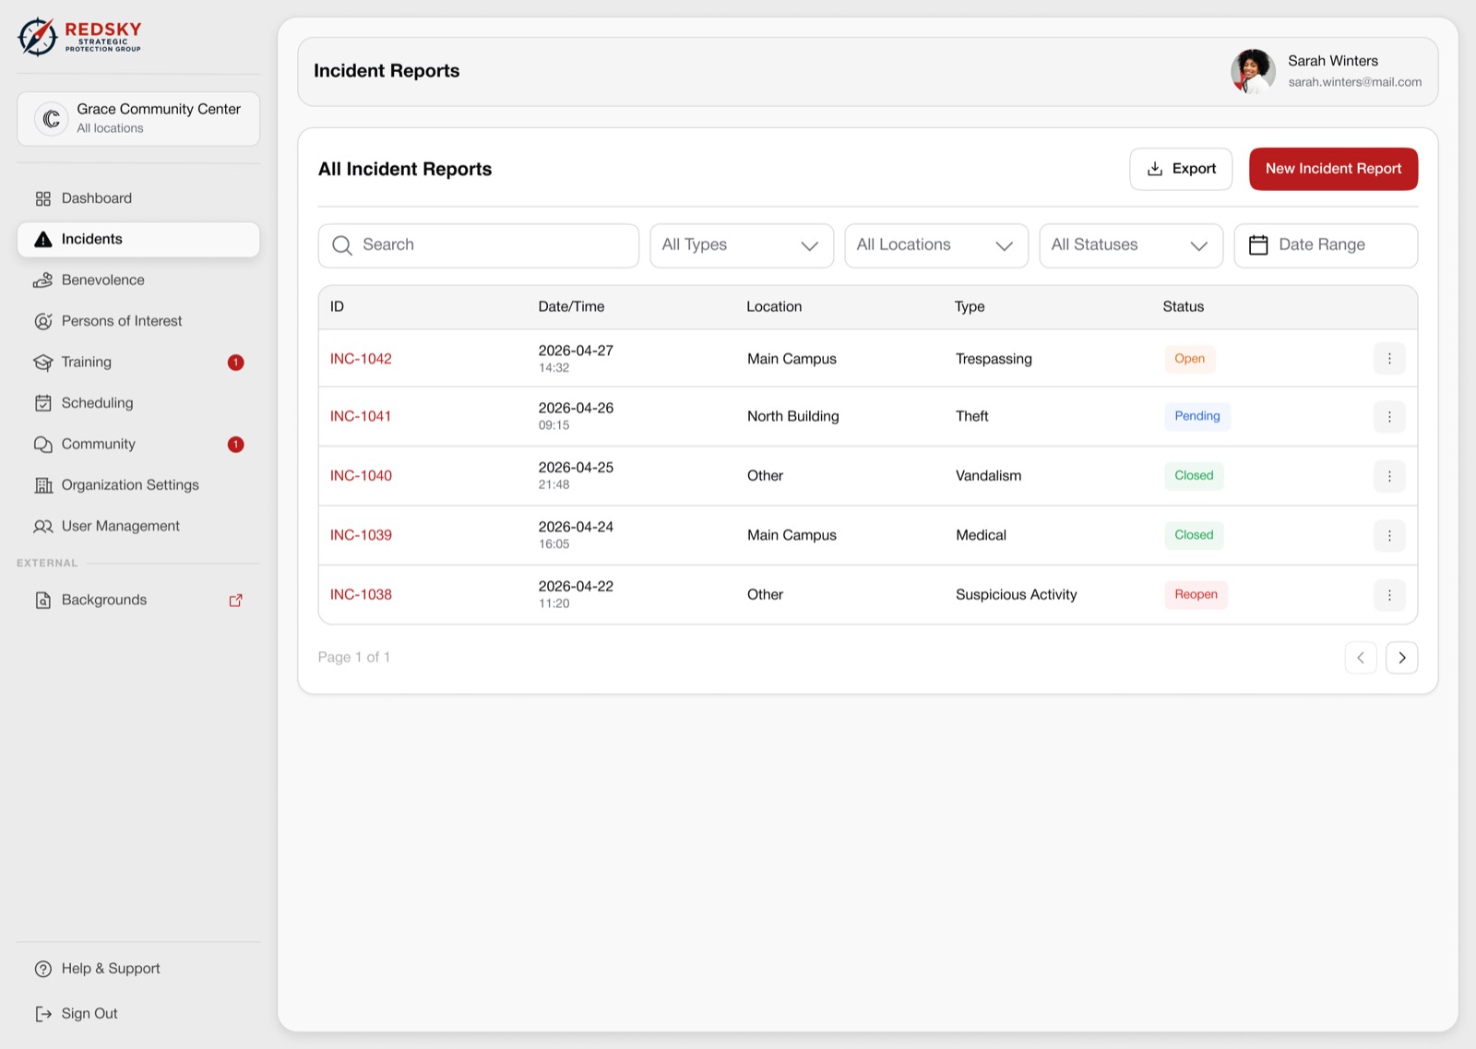Click the Sign Out arrow icon
Screen dimensions: 1476x1049
(43, 1014)
